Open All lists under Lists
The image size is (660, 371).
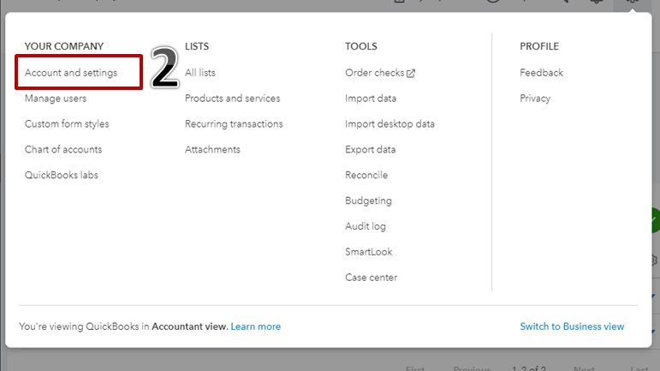coord(200,73)
